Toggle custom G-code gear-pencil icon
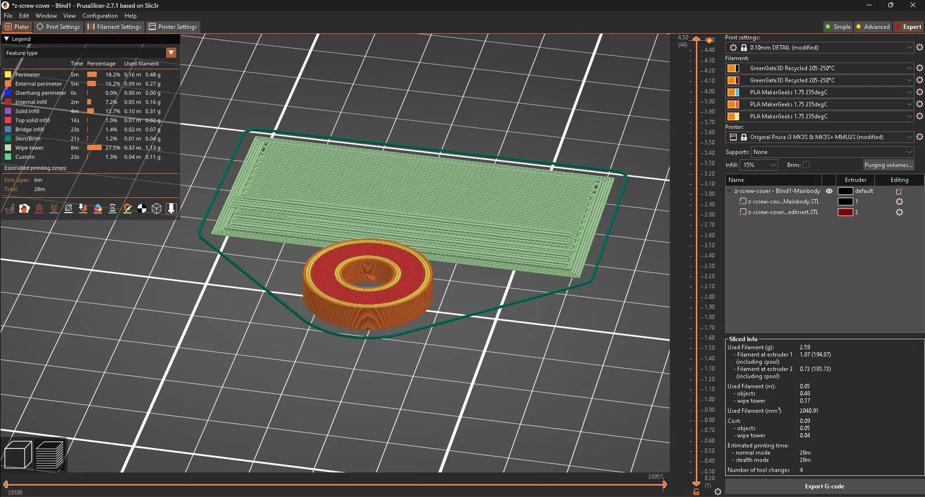Image resolution: width=925 pixels, height=497 pixels. (x=127, y=209)
